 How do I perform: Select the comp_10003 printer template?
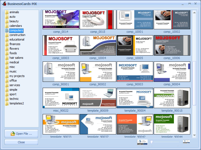pos(61,45)
